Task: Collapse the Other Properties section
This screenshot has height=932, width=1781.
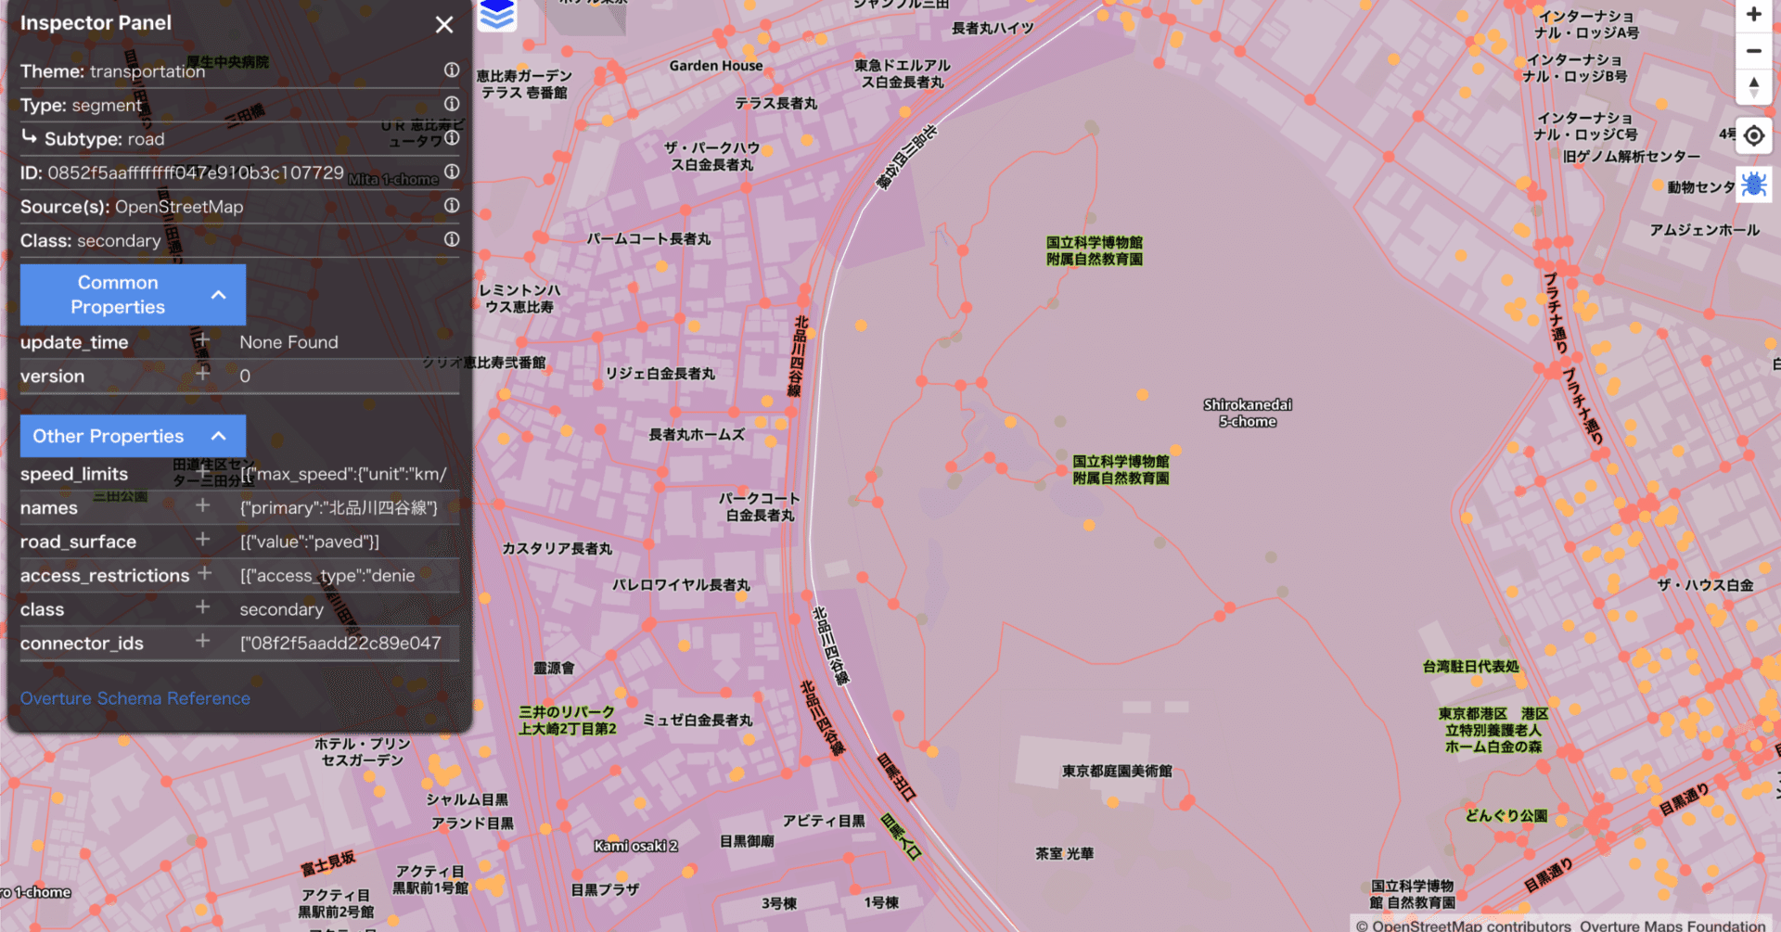Action: [219, 435]
